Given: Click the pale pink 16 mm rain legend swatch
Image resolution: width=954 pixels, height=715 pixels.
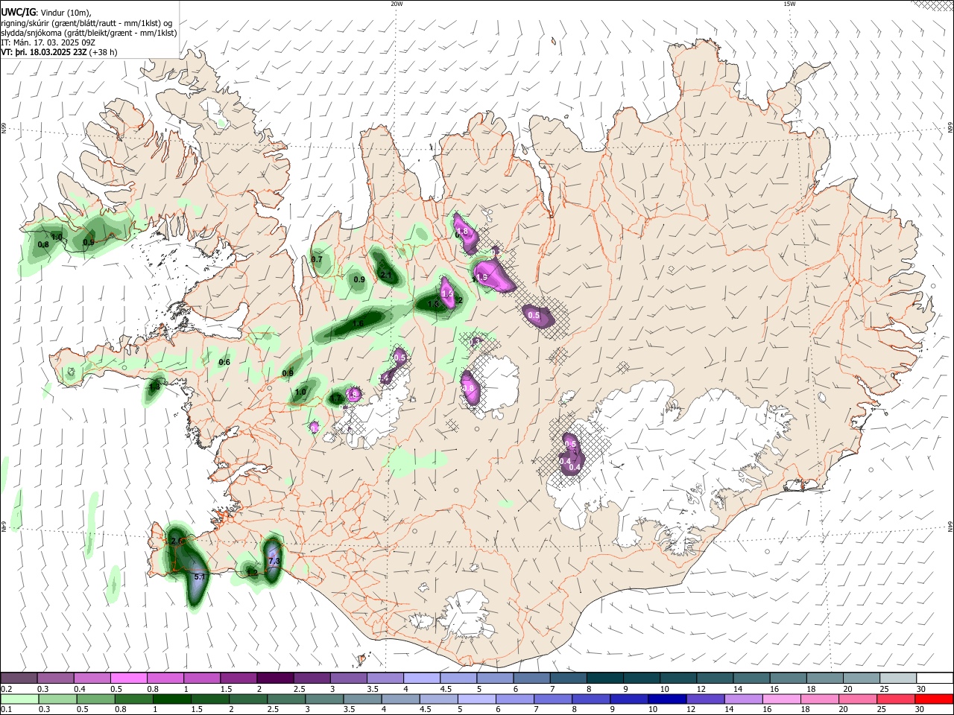Looking at the screenshot, I should click(x=783, y=699).
